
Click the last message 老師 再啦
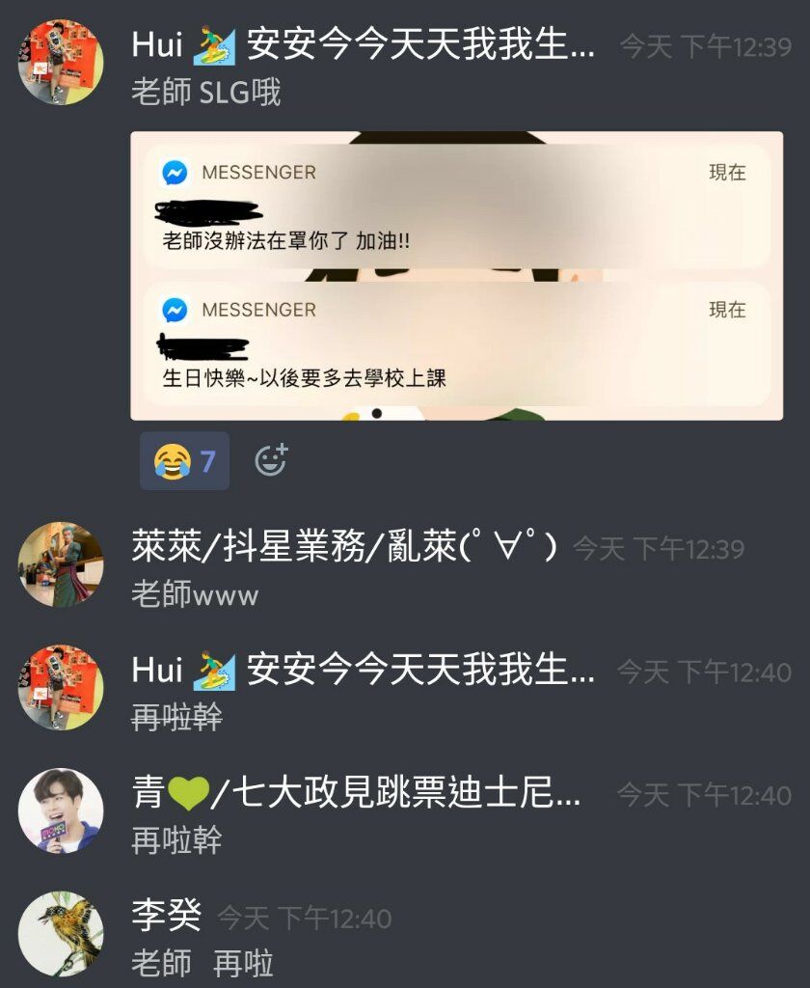[x=202, y=964]
